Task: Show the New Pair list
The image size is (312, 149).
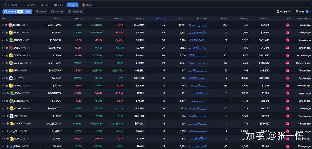Action: point(57,12)
